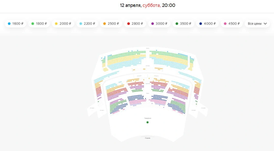The image size is (274, 151).
Task: Select the 3000 ₽ purple price chip
Action: [x=159, y=24]
